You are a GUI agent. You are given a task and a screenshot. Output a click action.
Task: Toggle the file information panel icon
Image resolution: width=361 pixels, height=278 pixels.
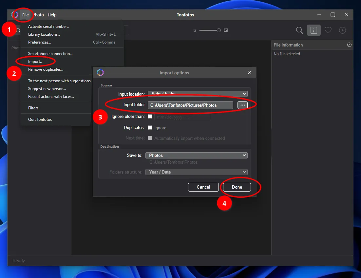(x=313, y=30)
